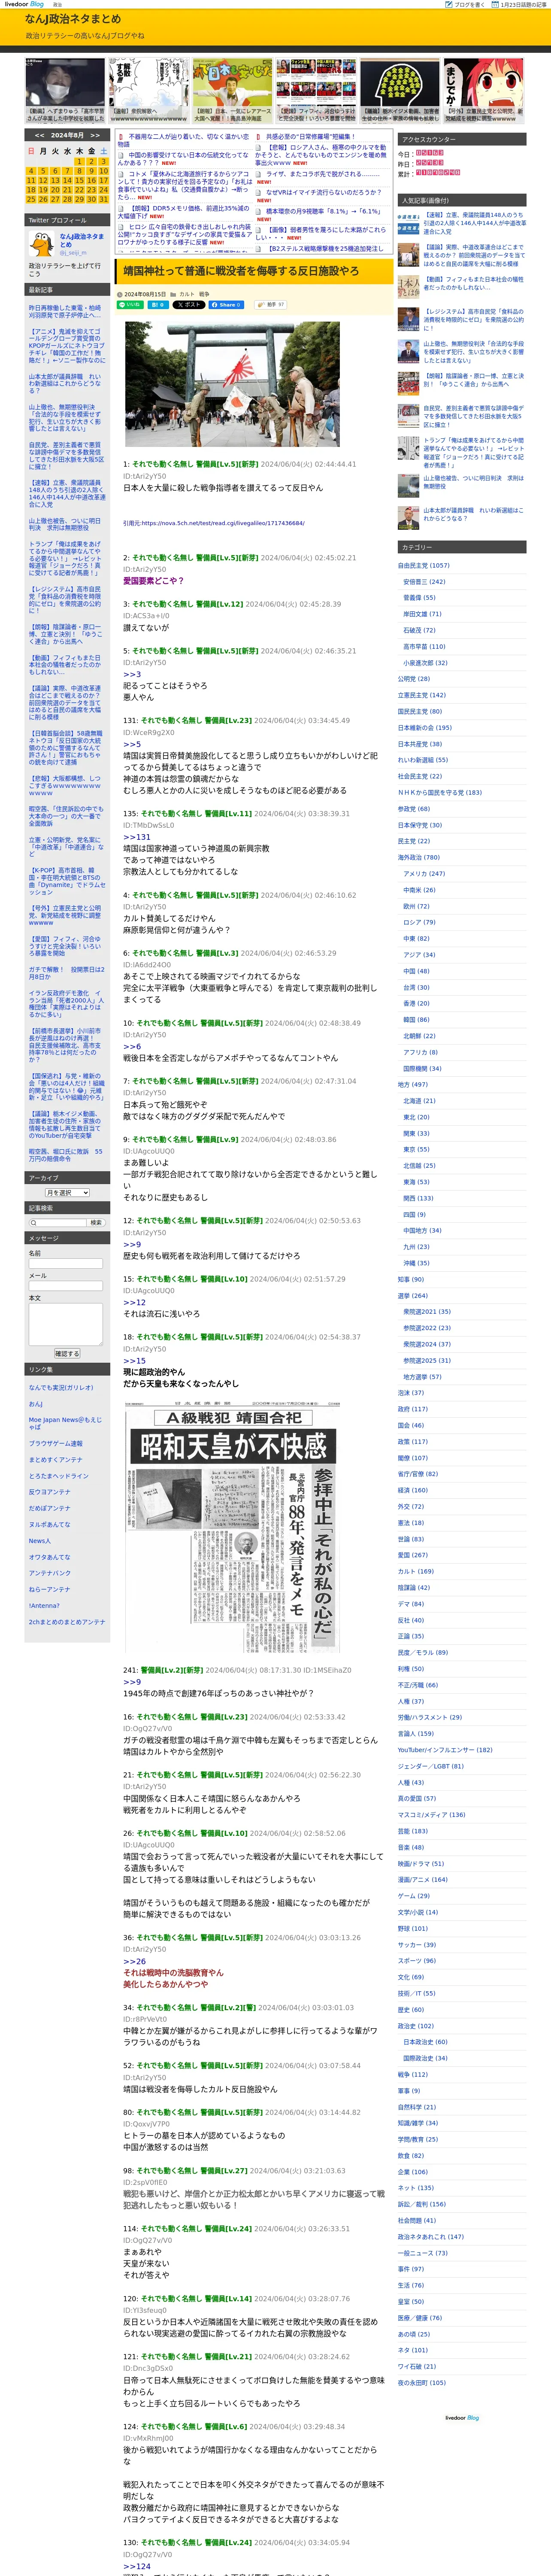551x2576 pixels.
Task: Open the 5ch source URL link
Action: (x=224, y=523)
